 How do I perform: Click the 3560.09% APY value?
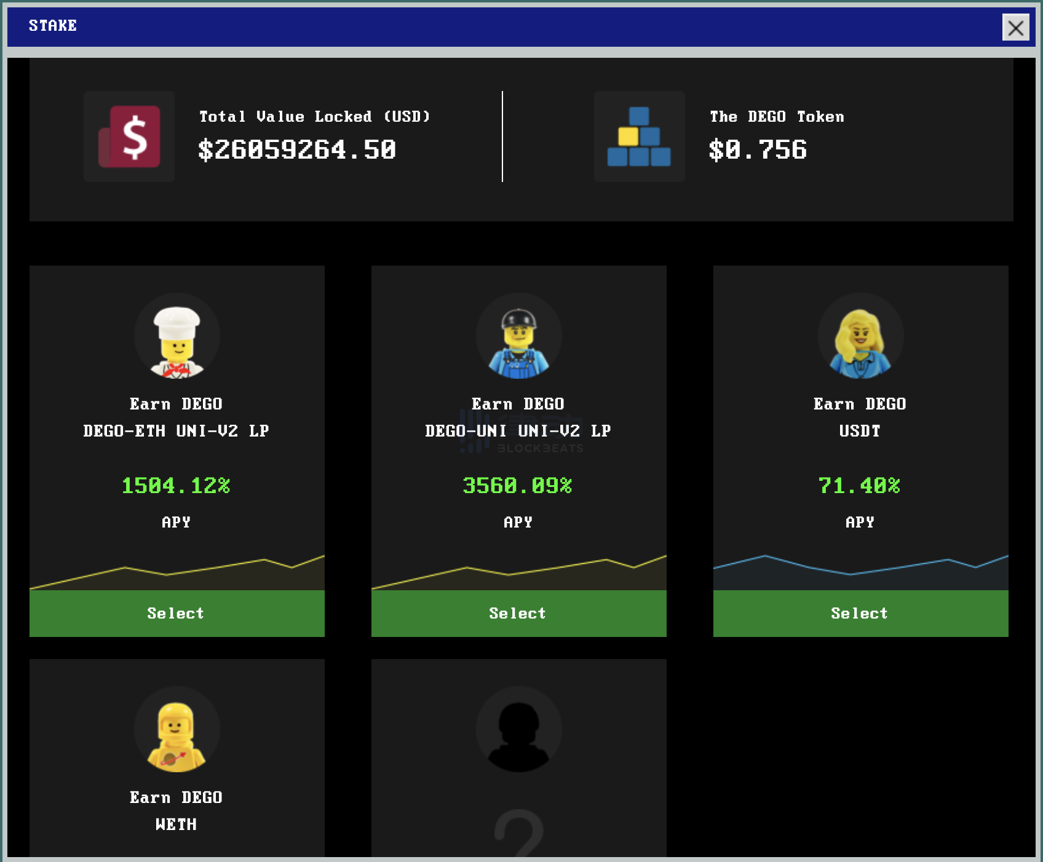point(517,486)
